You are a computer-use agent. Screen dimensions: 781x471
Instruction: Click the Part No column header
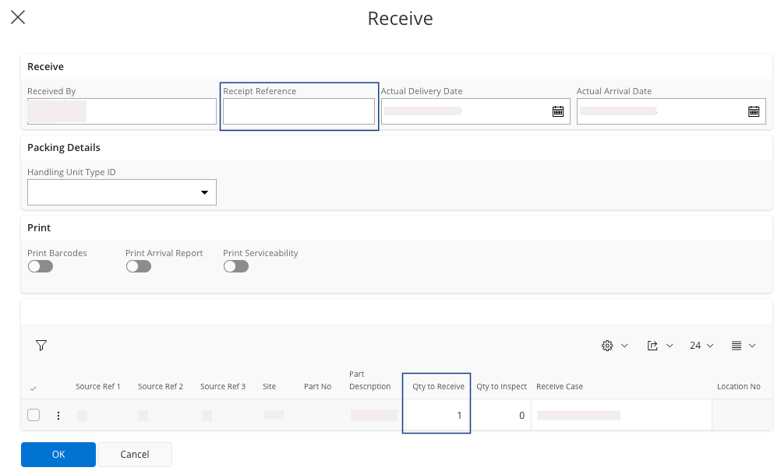tap(317, 386)
